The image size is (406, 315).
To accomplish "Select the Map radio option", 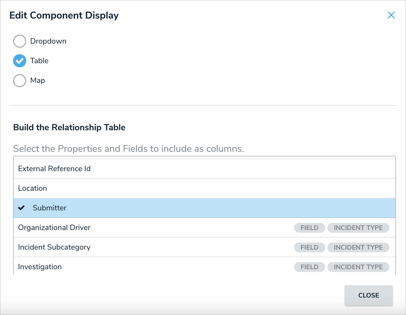I will [20, 81].
